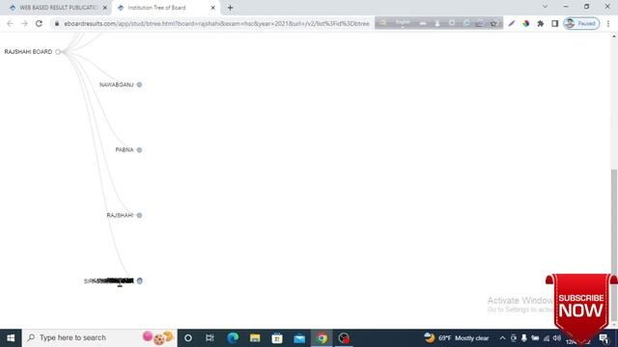
Task: Go back to the previous page
Action: (10, 23)
